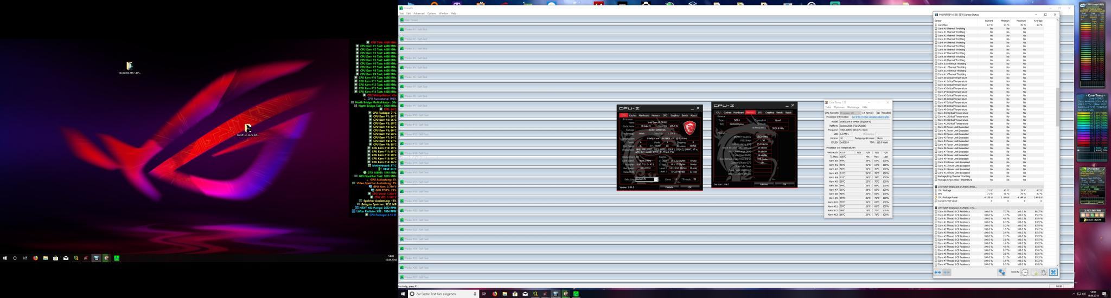Screen dimensions: 1111x298
Task: Follow the Intel Treiber-Updates link in Core Temp
Action: pyautogui.click(x=870, y=117)
